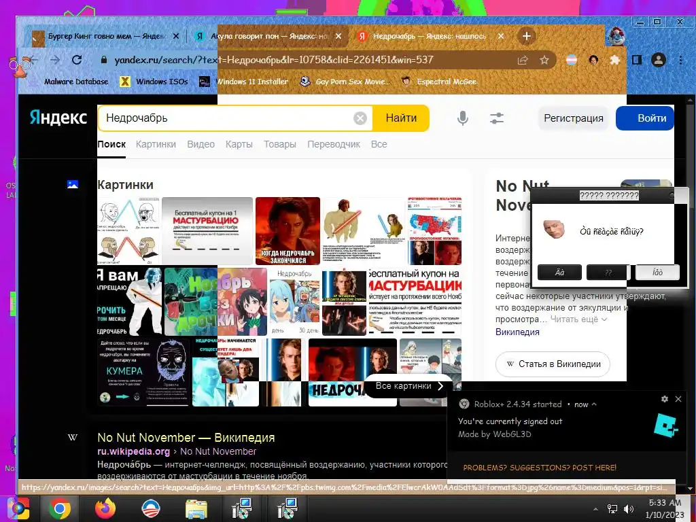Open the free coupon image thumbnail
This screenshot has height=522, width=696.
tap(207, 231)
